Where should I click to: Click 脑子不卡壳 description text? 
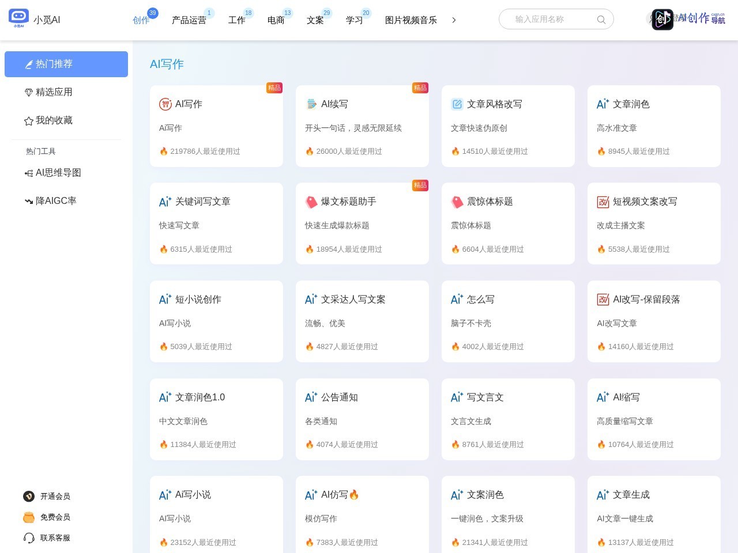point(471,324)
